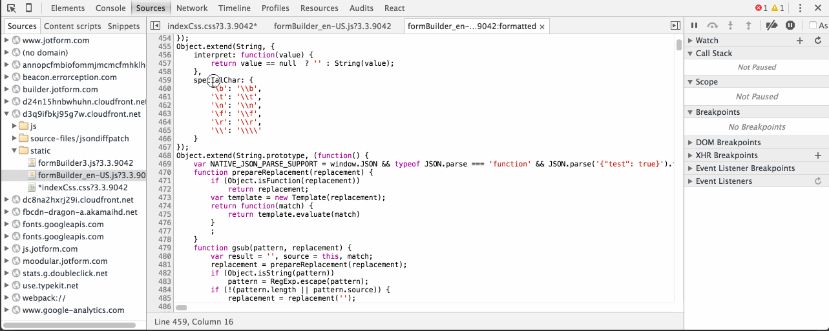Viewport: 829px width, 331px height.
Task: Open the React panel
Action: pyautogui.click(x=394, y=8)
